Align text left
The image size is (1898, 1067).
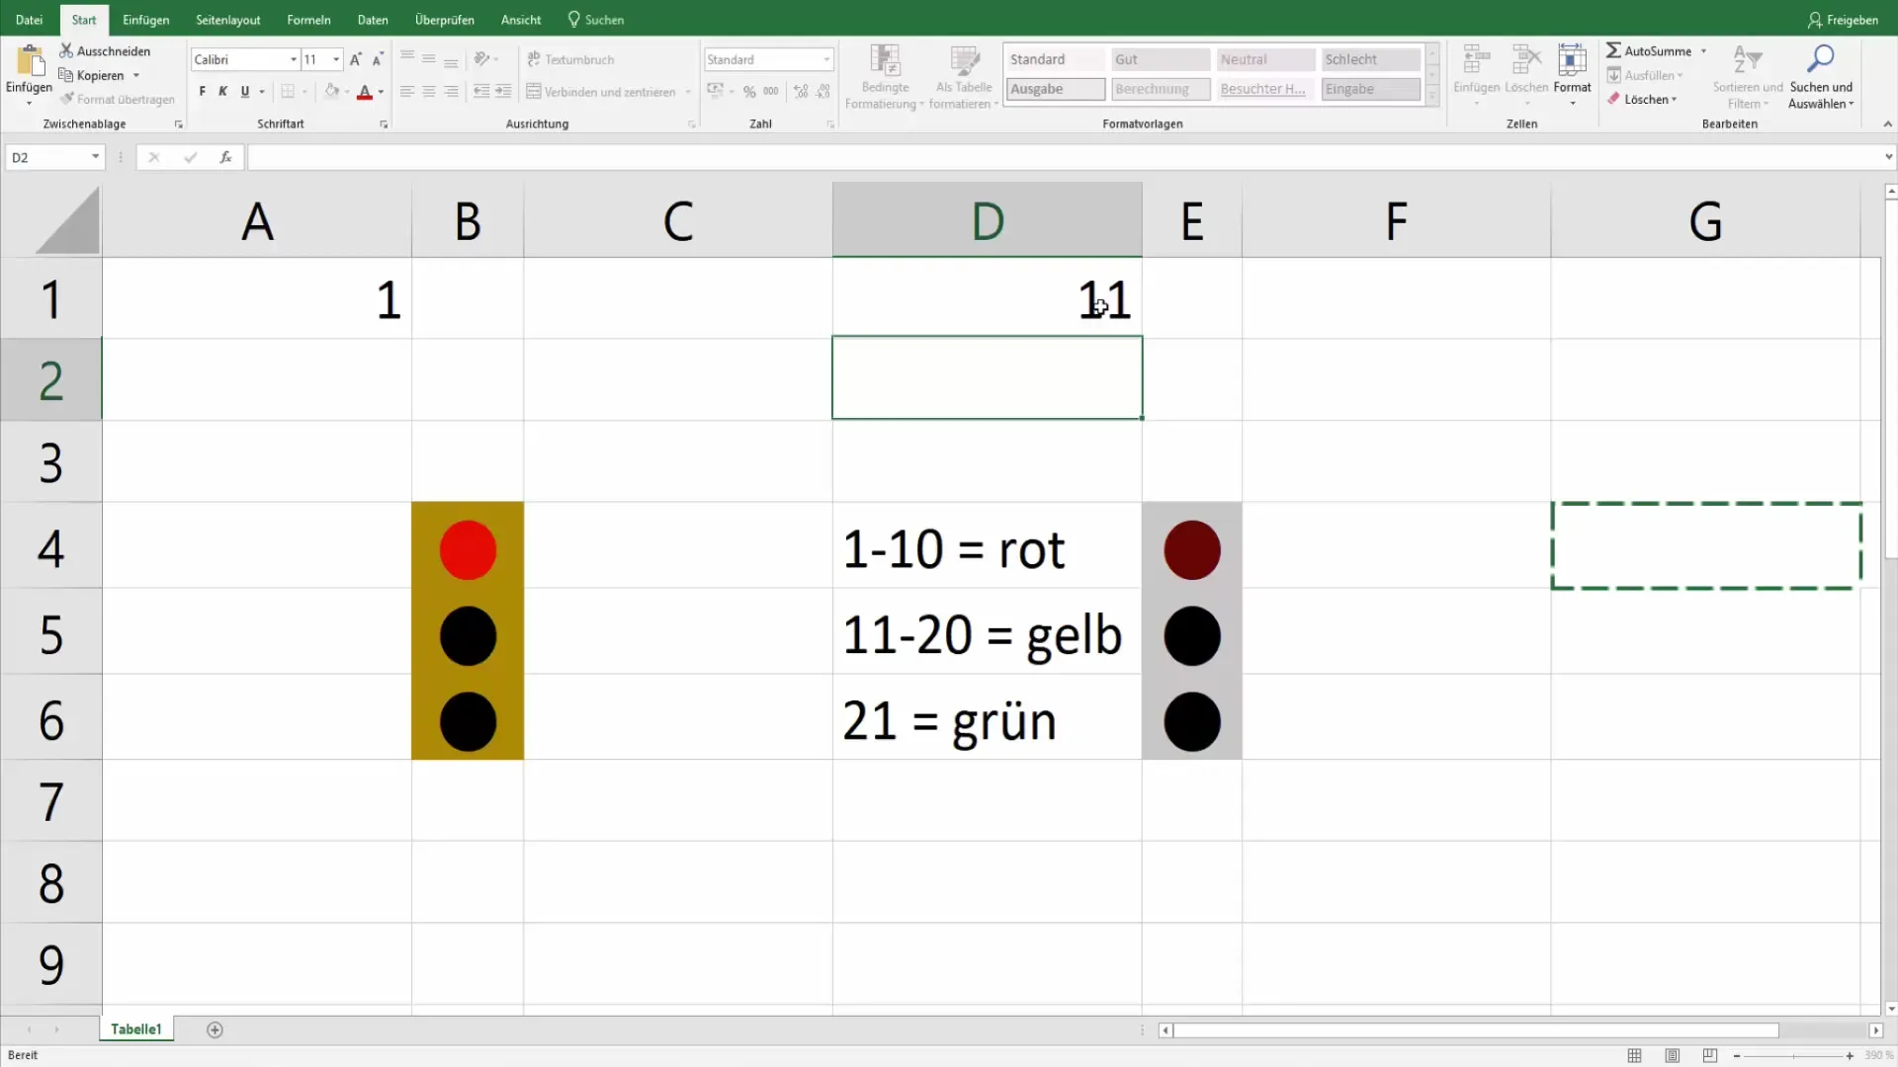[x=407, y=92]
